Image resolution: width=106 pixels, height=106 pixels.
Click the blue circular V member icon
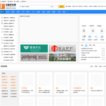pos(90,37)
